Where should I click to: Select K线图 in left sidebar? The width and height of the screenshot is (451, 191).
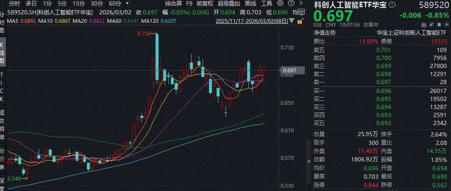[2, 53]
